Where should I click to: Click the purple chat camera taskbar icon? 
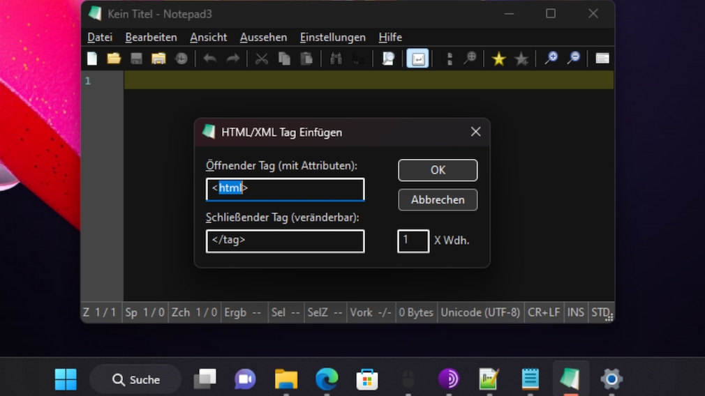(245, 379)
